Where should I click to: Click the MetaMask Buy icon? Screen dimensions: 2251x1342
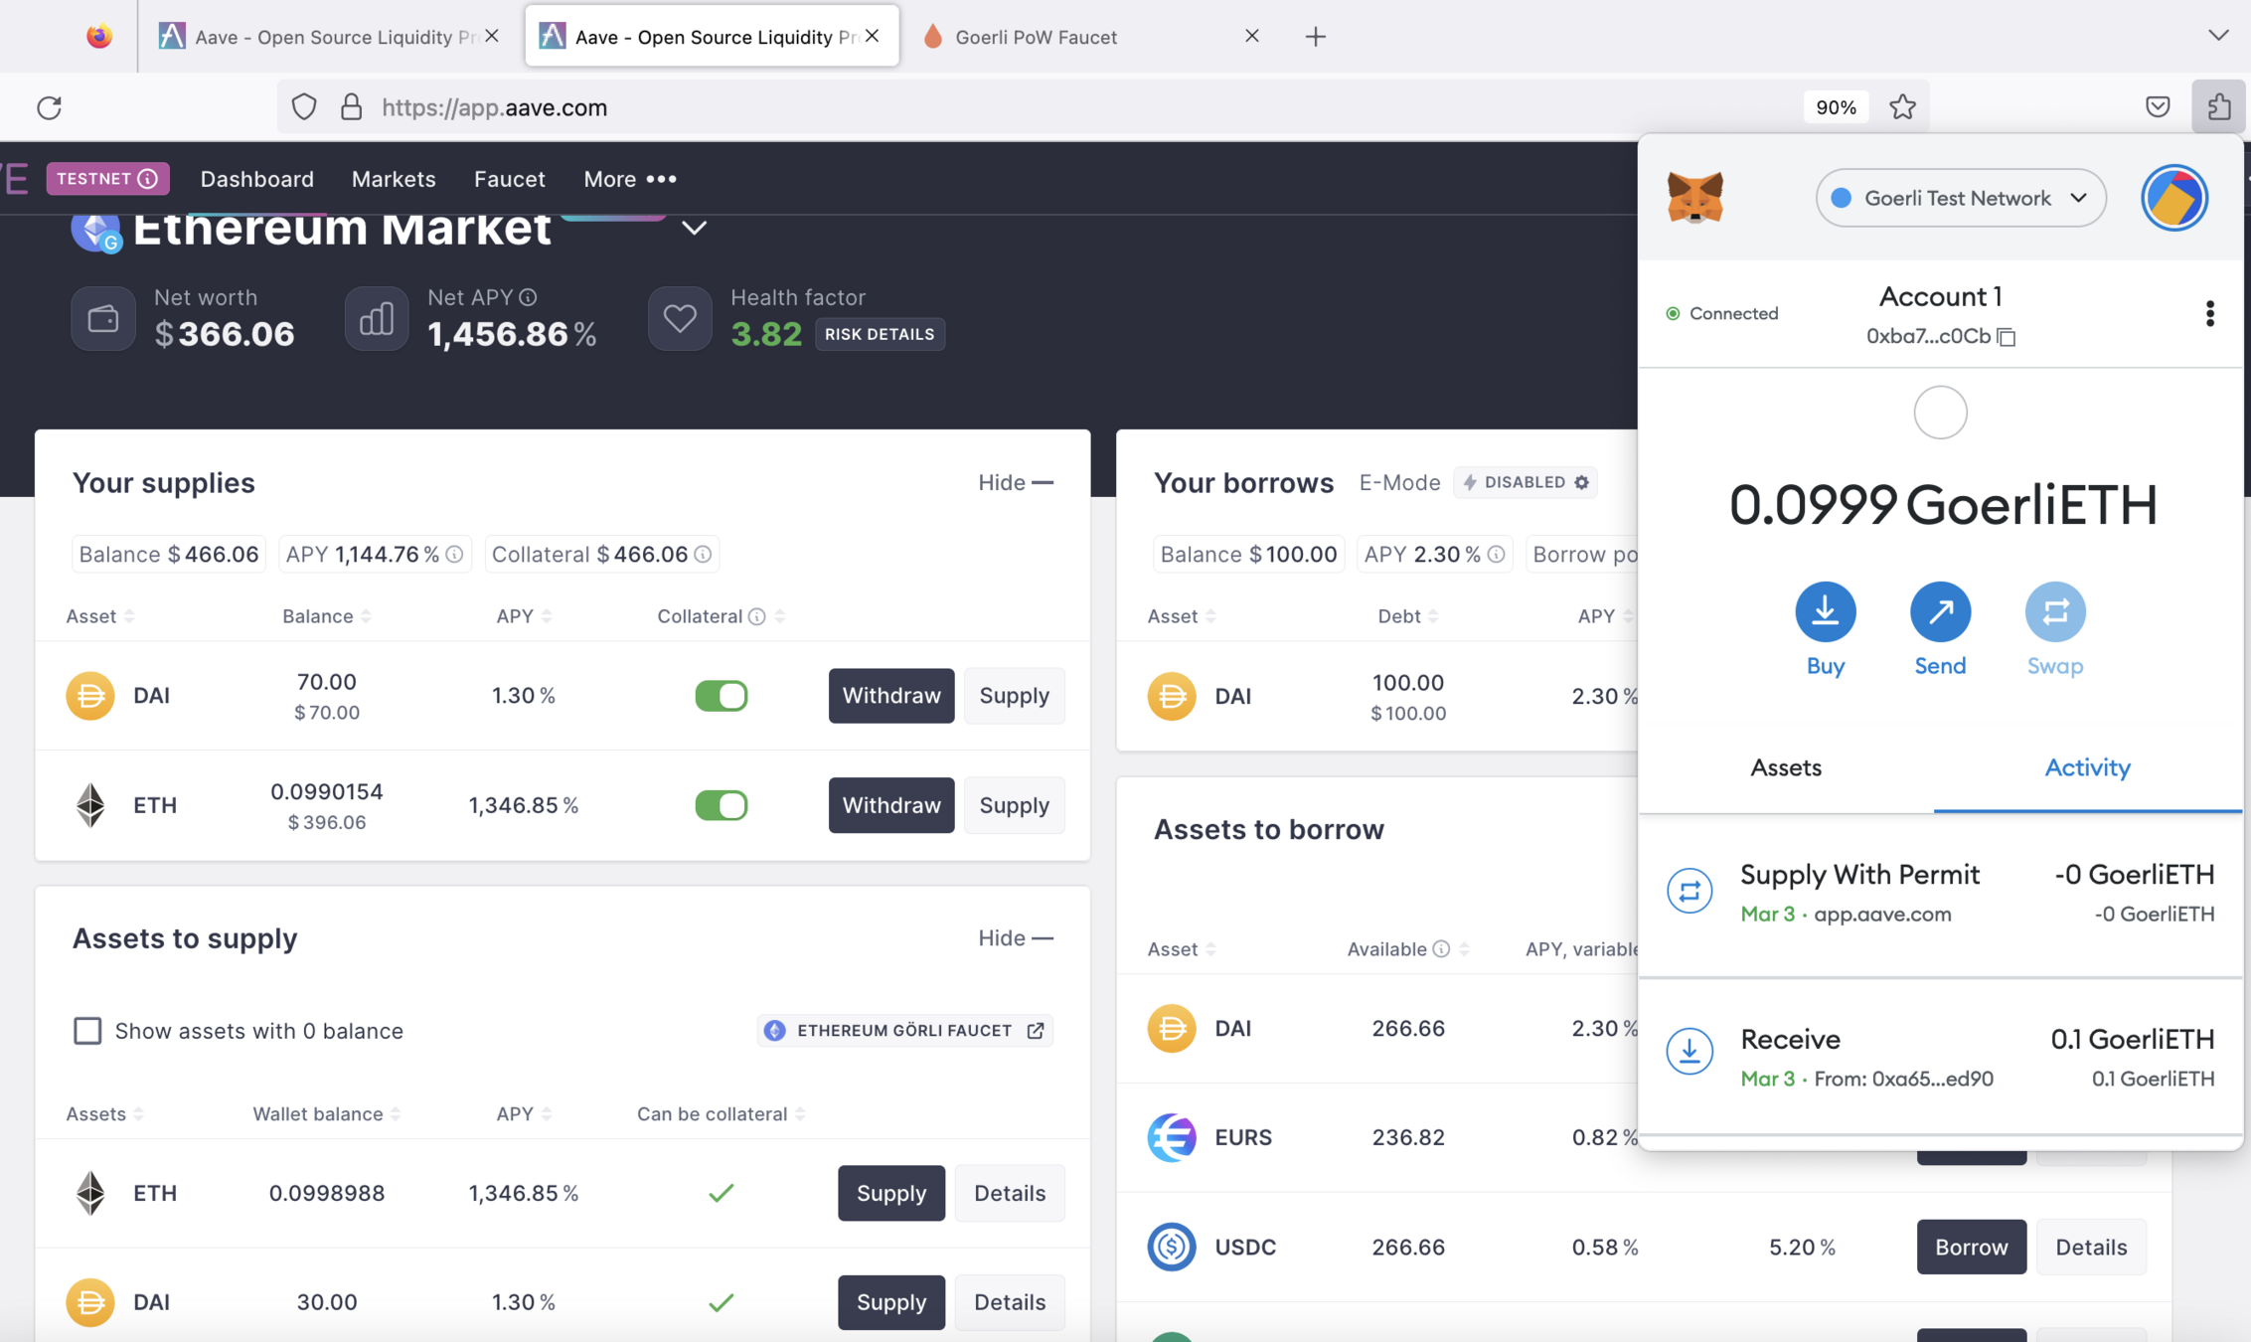tap(1825, 611)
